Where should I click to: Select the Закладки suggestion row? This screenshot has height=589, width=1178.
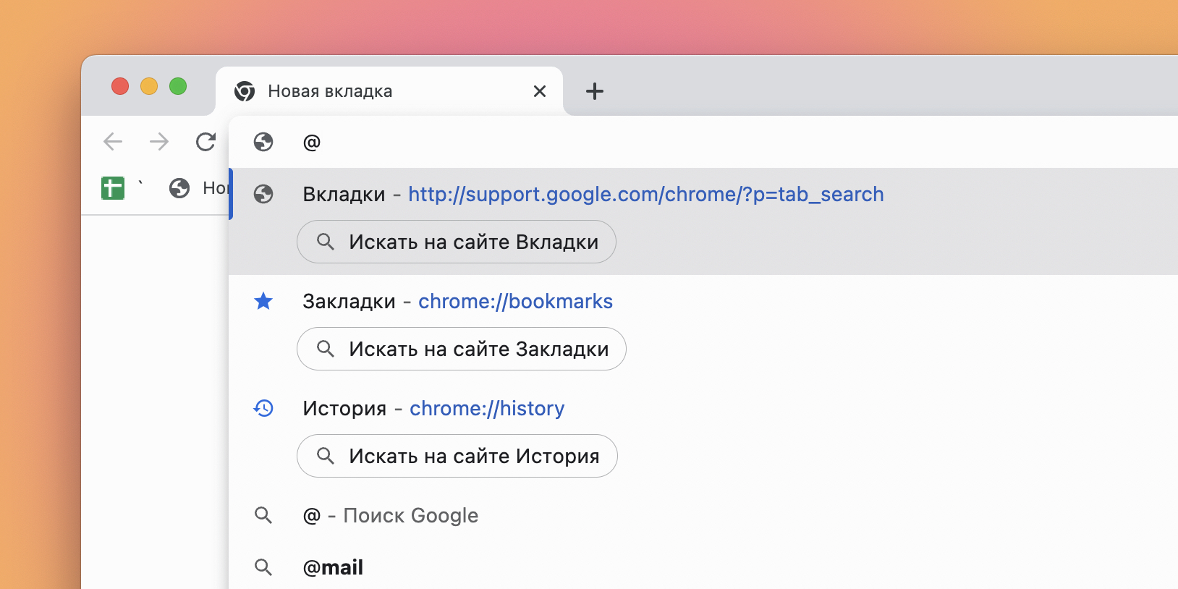click(703, 329)
